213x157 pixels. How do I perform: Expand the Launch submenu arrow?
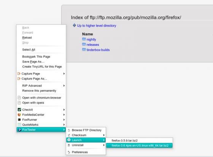click(x=104, y=140)
